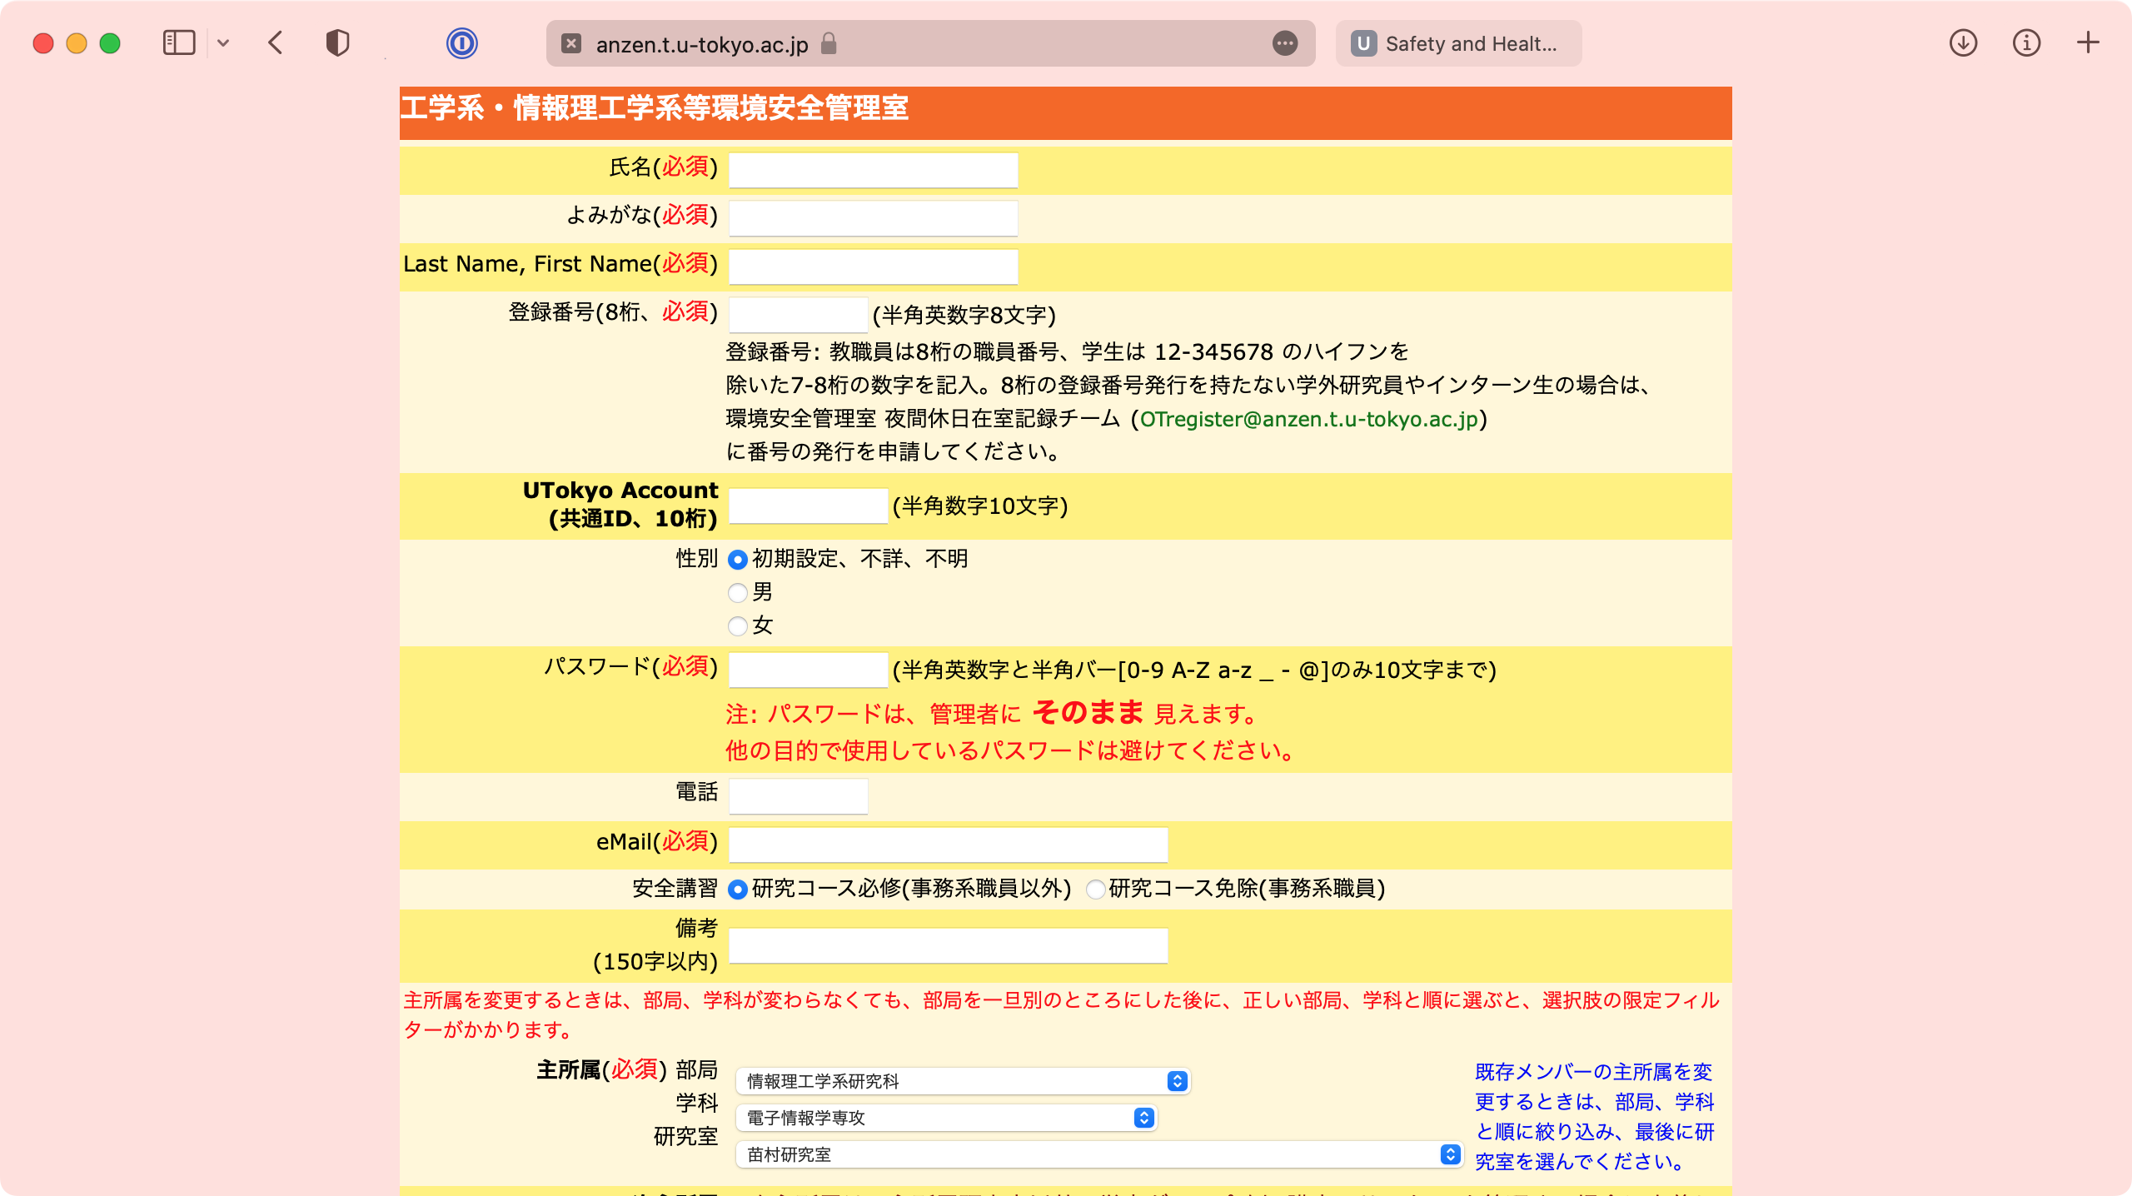Screen dimensions: 2132x1196
Task: Choose 研究コース免除(事務系職員) radio option
Action: point(1096,890)
